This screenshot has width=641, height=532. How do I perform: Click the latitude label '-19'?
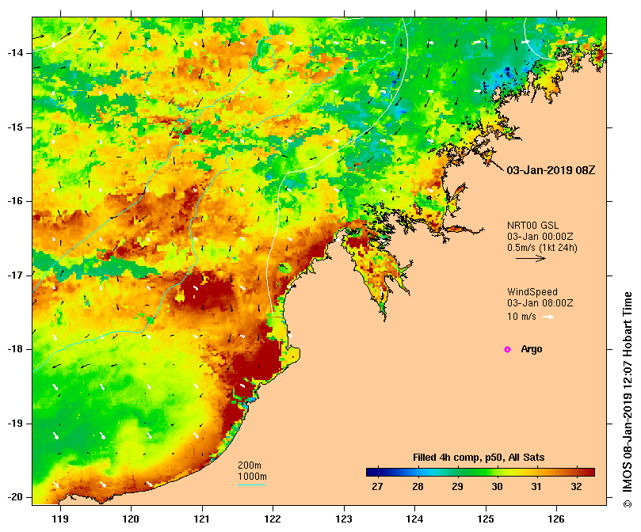(15, 424)
